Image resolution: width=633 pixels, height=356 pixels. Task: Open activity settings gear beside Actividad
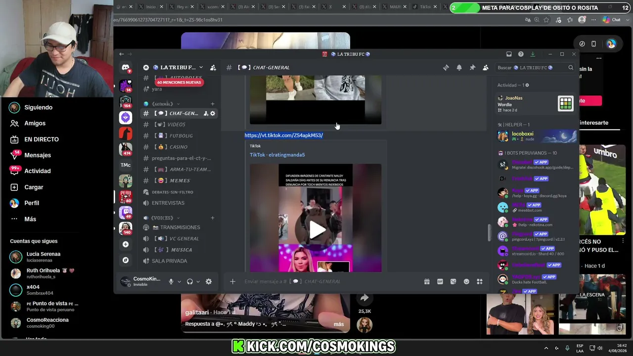(x=527, y=85)
